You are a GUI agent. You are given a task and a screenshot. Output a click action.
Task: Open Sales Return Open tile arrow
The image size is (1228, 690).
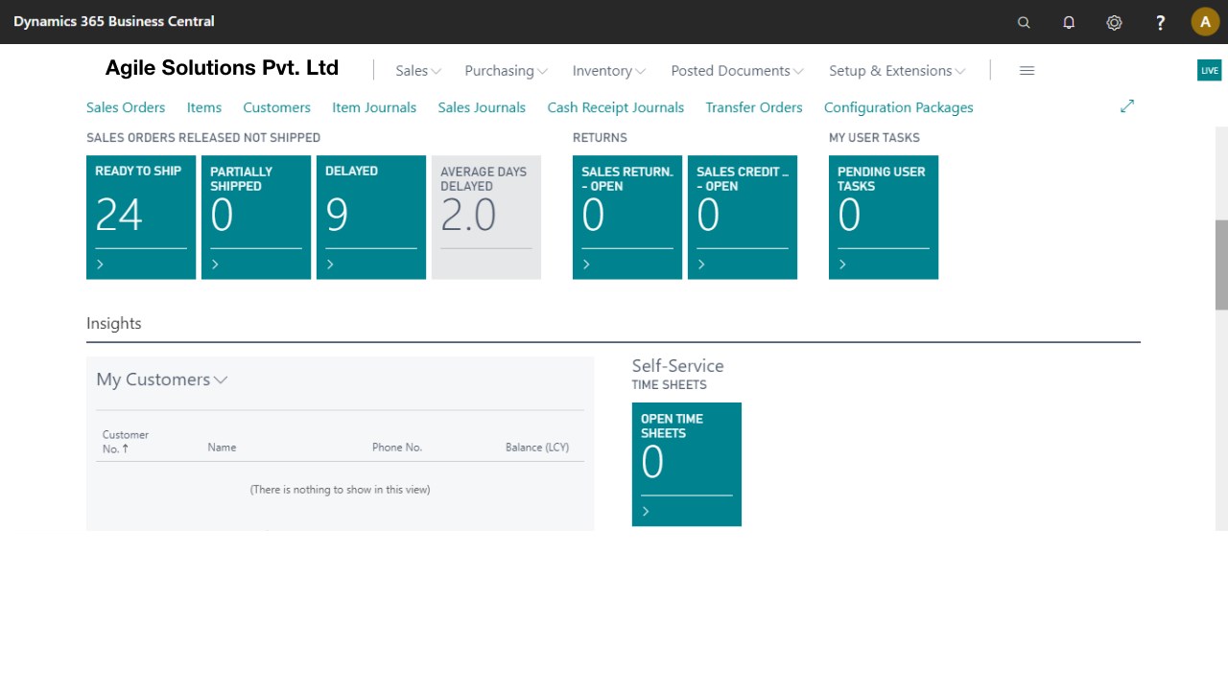[586, 264]
